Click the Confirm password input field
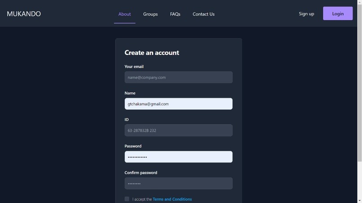 pyautogui.click(x=178, y=183)
